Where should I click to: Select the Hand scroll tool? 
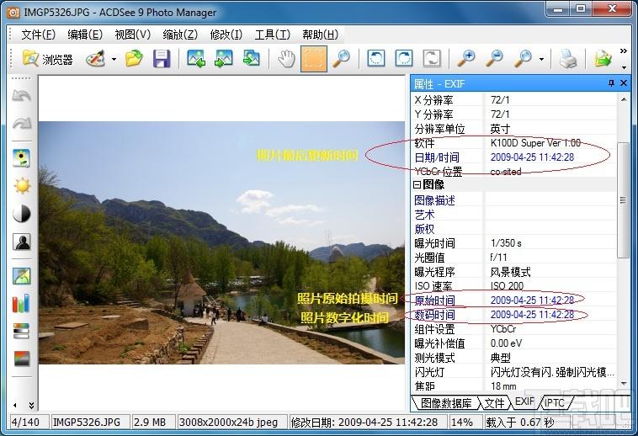click(286, 60)
